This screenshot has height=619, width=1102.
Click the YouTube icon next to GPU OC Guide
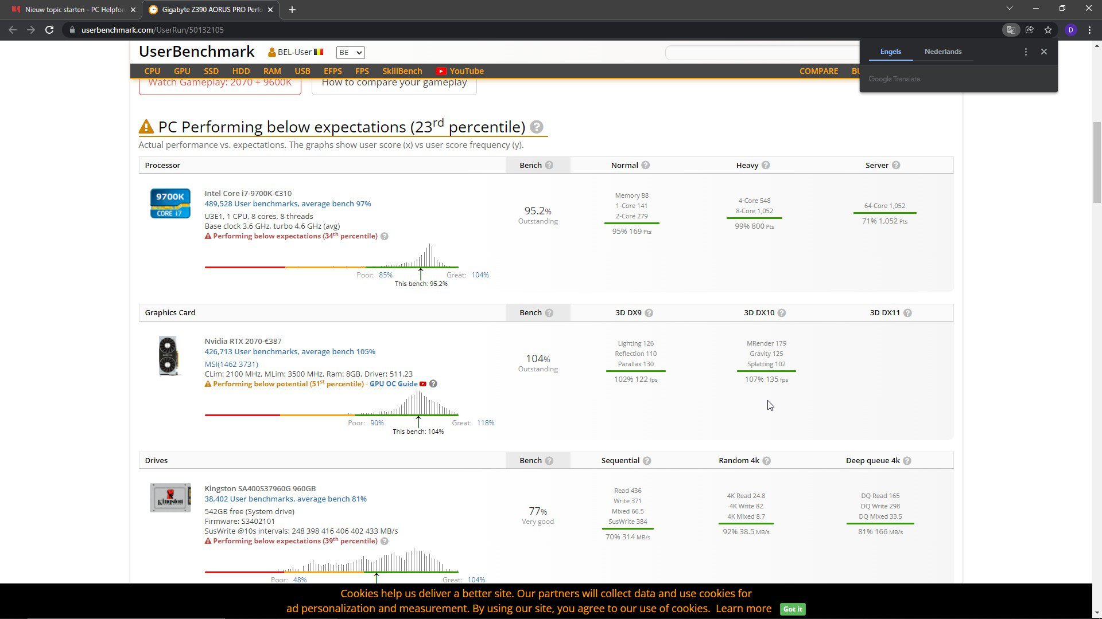423,384
